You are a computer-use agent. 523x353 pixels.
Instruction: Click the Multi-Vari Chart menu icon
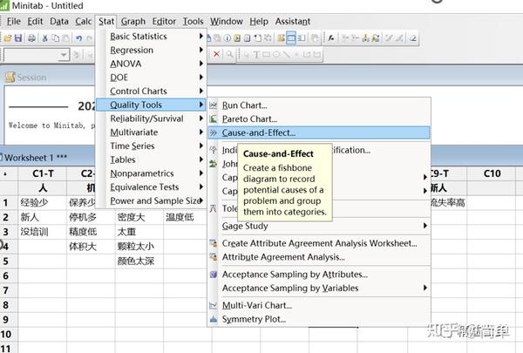(214, 305)
